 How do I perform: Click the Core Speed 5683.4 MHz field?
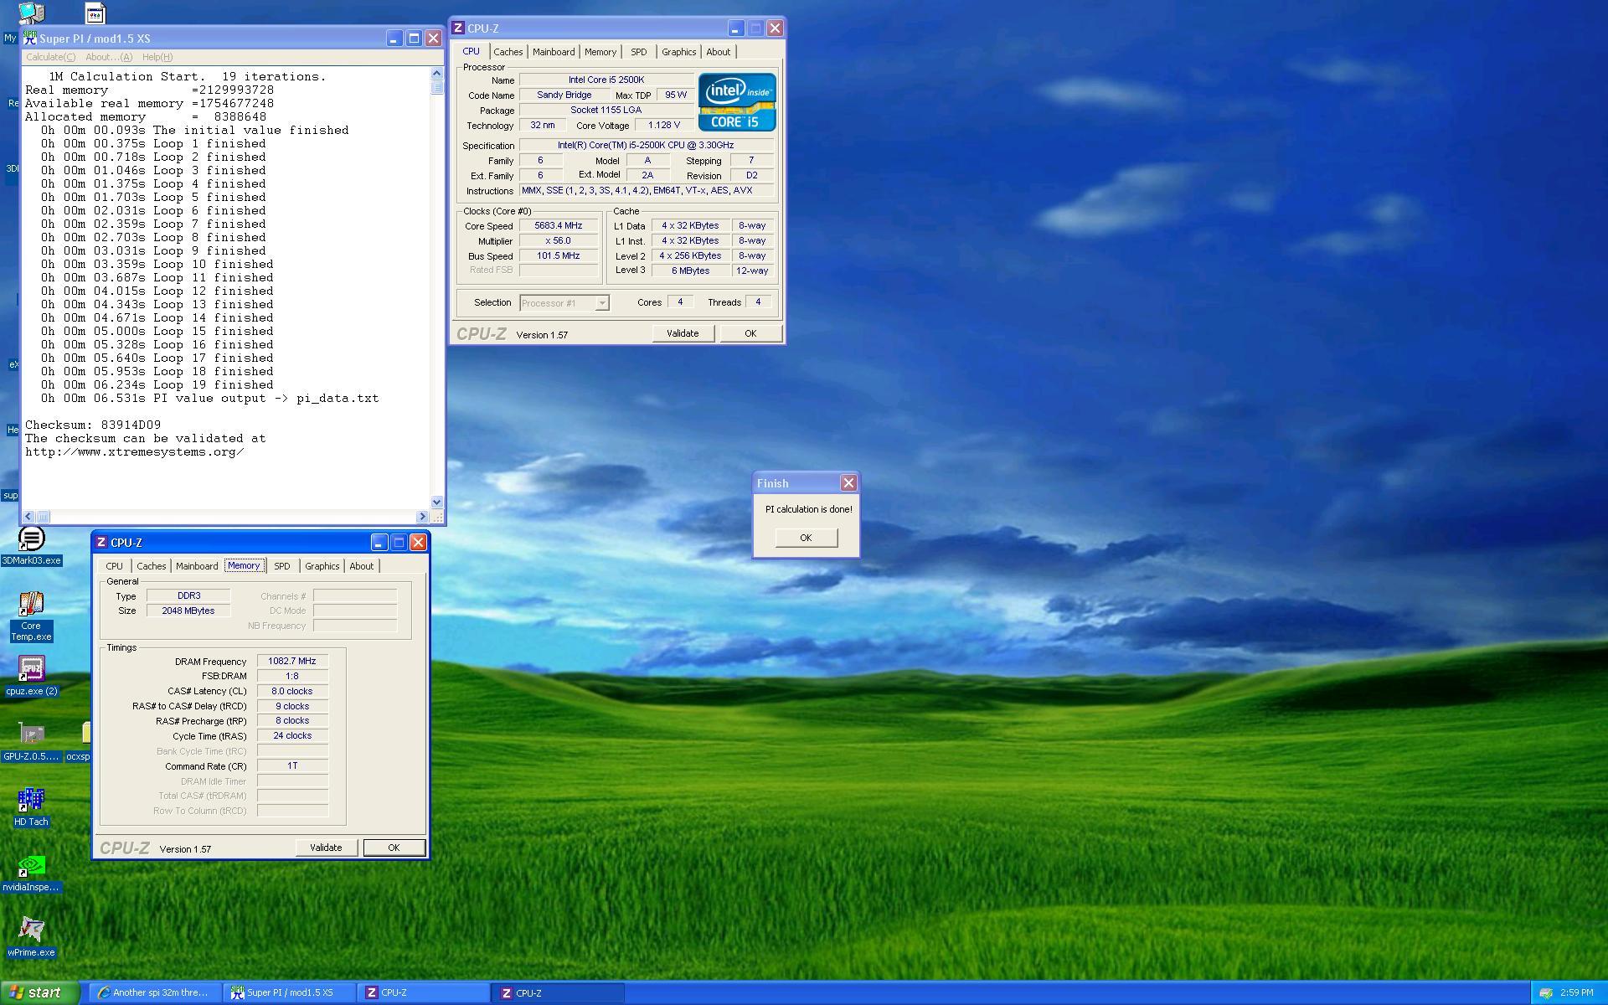coord(559,226)
